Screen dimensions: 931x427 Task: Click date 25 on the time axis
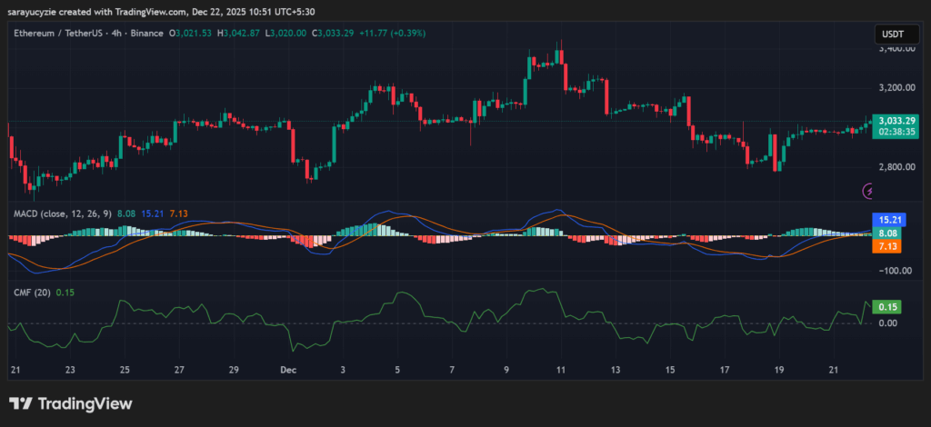(125, 371)
